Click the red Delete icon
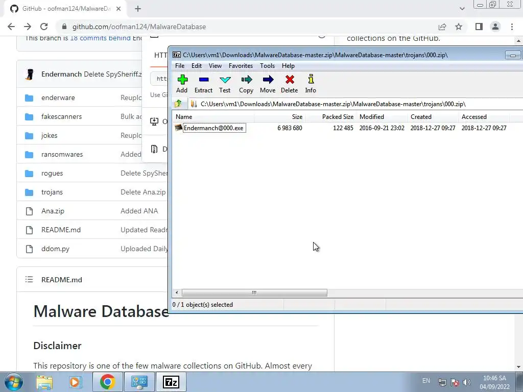 point(289,84)
